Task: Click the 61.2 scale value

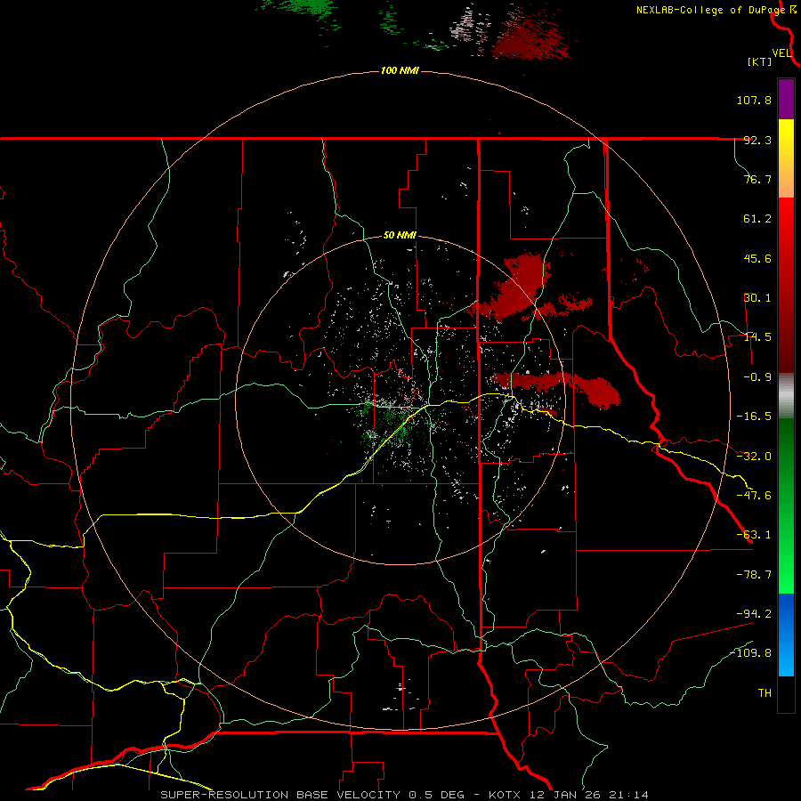Action: coord(757,219)
